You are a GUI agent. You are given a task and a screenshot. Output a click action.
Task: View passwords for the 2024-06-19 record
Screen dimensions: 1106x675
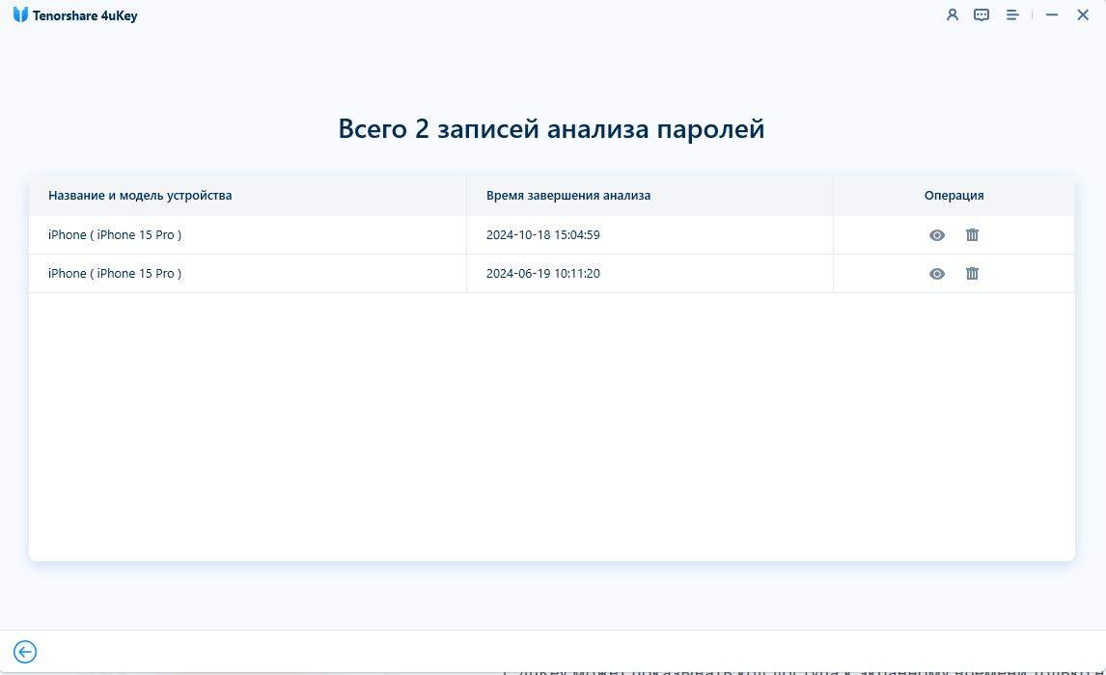tap(936, 274)
